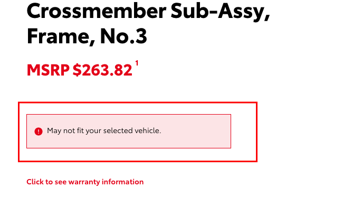Click the red exclamation warning icon
Image resolution: width=343 pixels, height=197 pixels.
click(39, 132)
